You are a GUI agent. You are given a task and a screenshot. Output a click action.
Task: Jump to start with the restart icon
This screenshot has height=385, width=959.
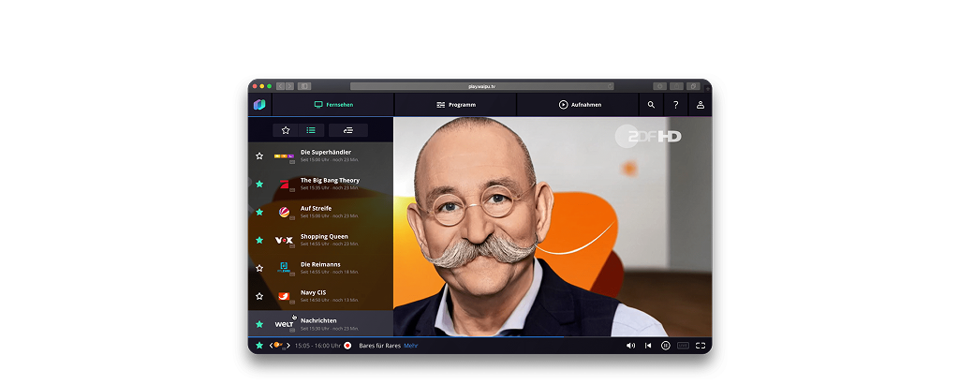[648, 346]
